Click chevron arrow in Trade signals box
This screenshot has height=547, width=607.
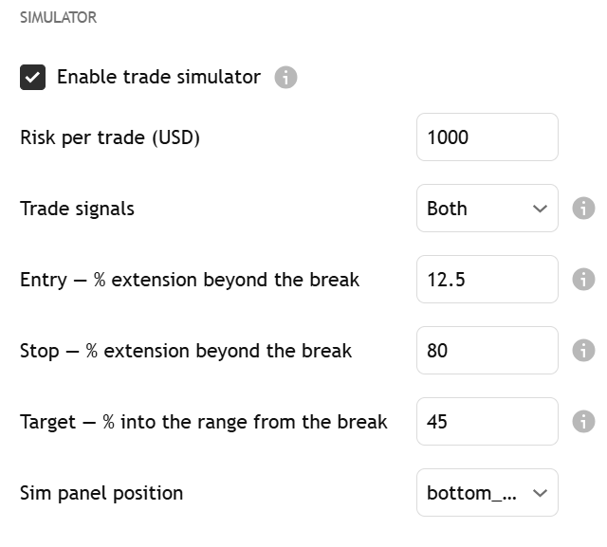point(540,209)
